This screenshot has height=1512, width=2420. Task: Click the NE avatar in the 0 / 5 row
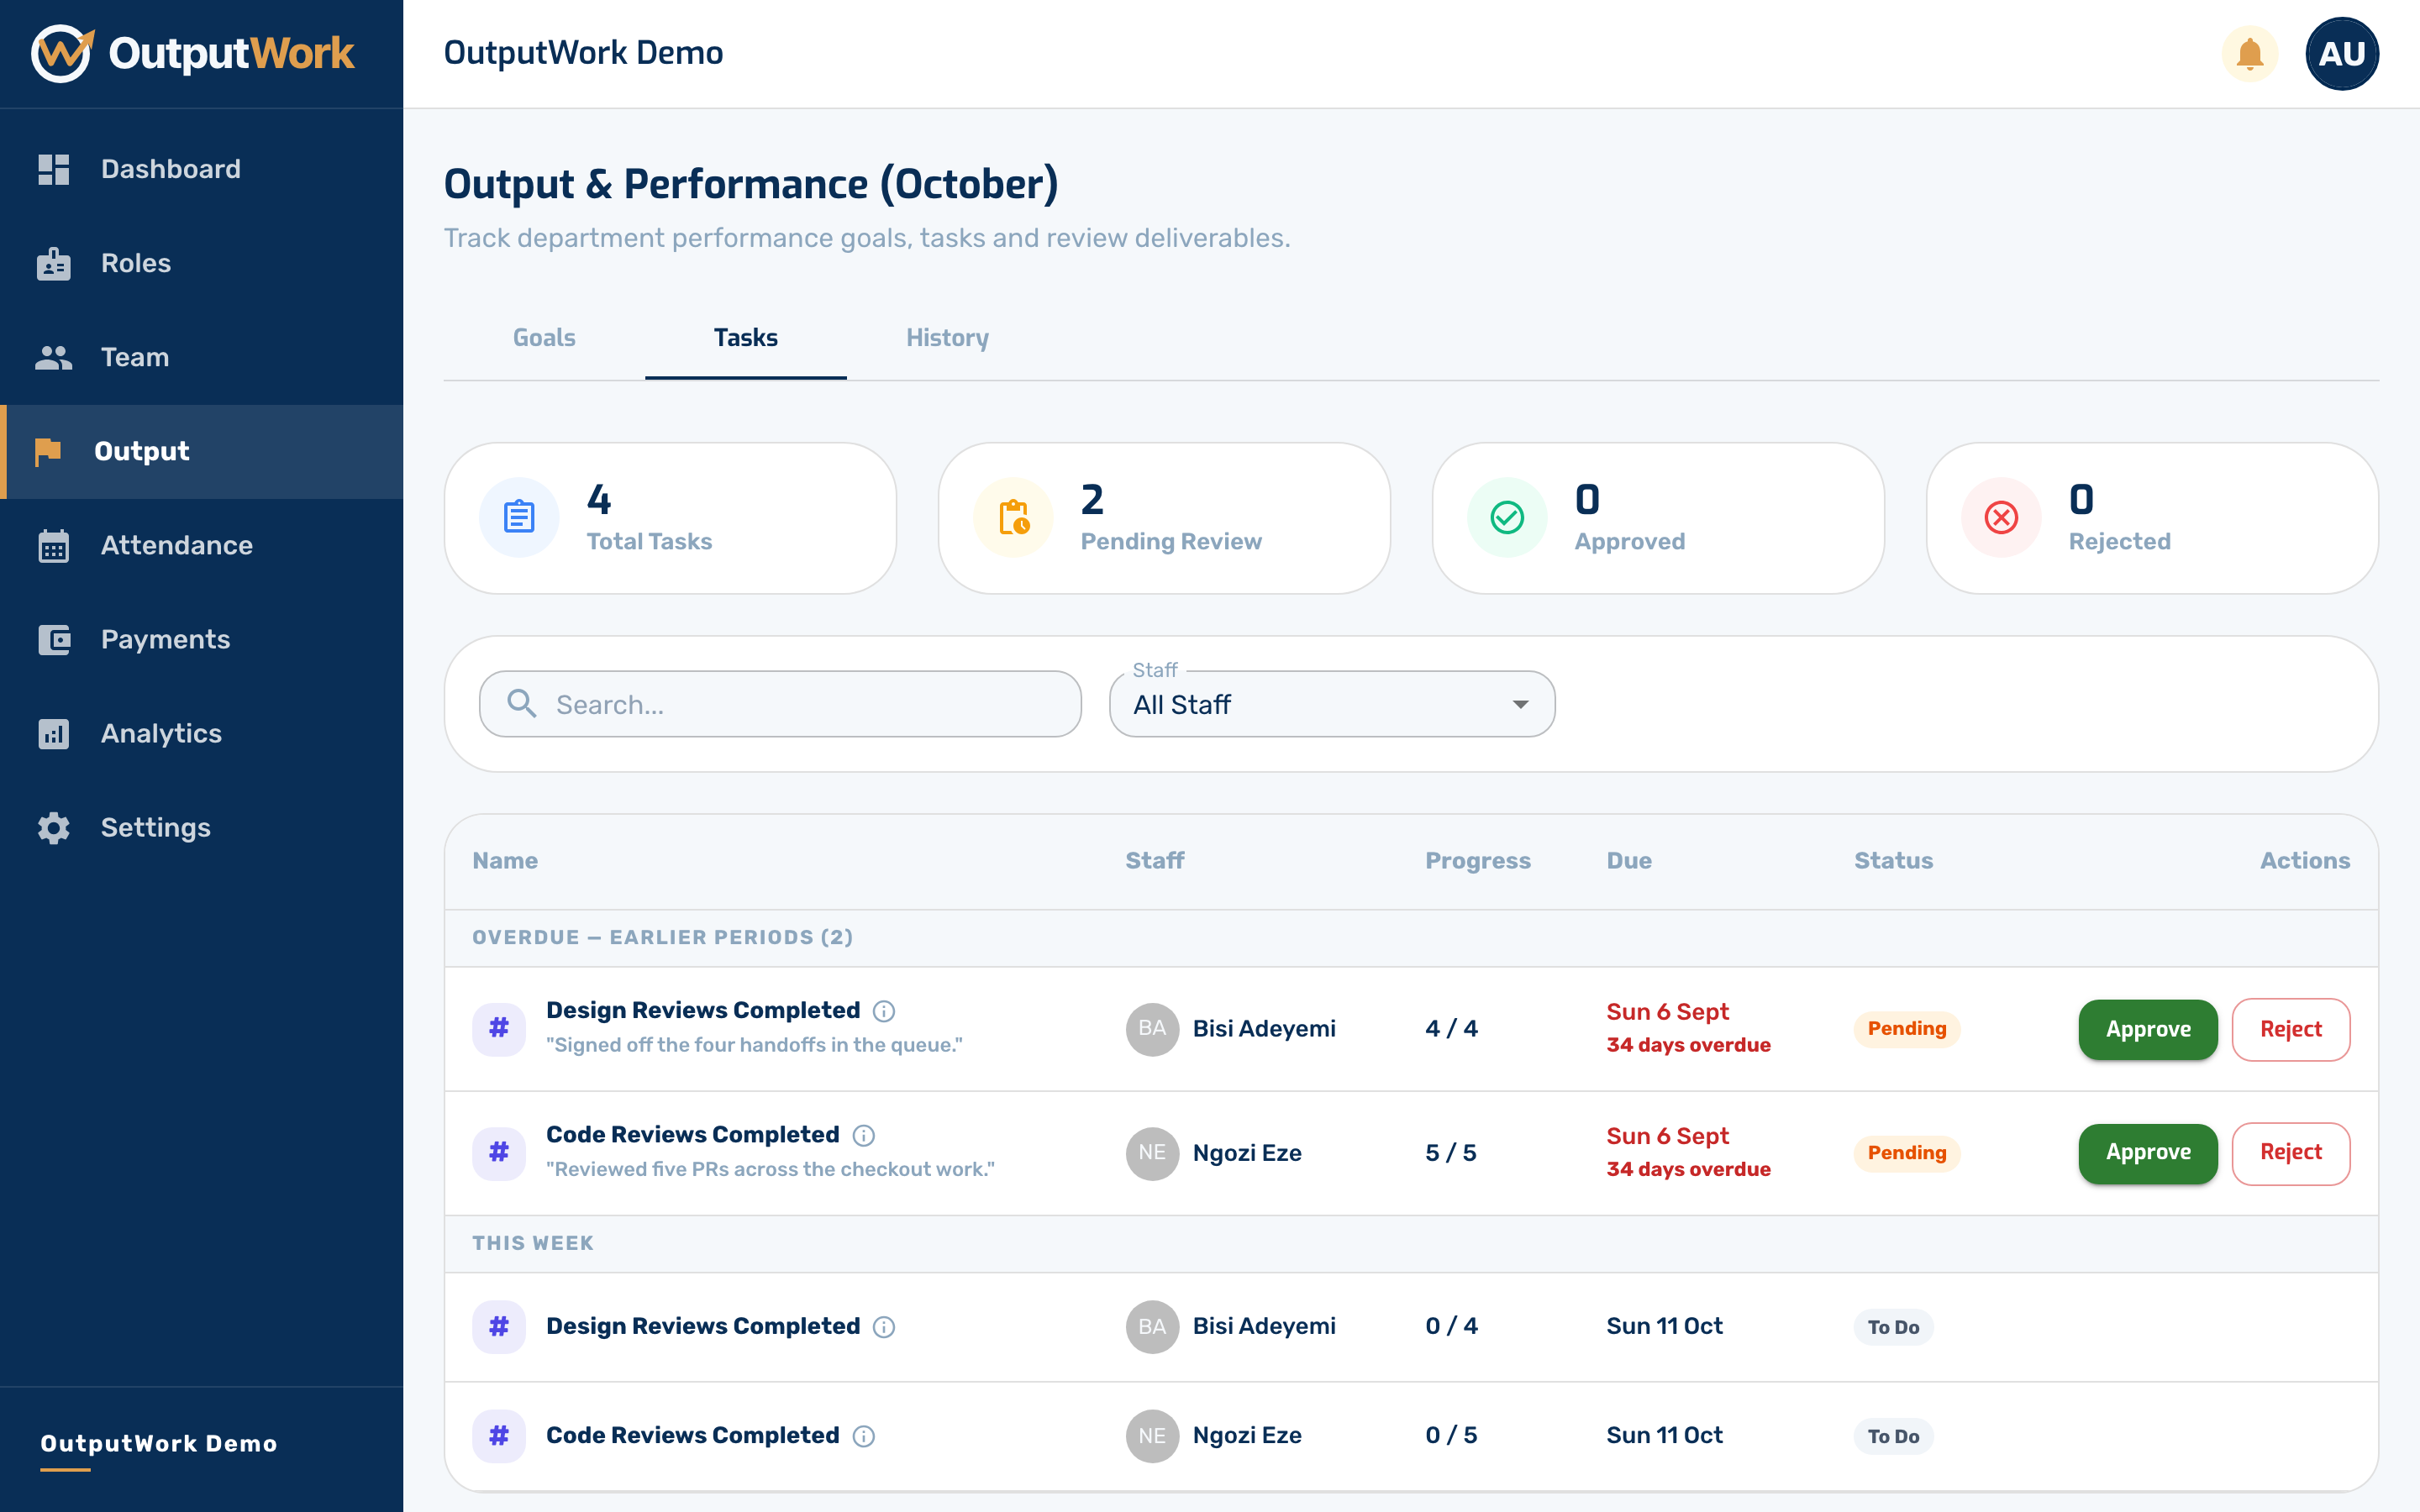point(1152,1436)
